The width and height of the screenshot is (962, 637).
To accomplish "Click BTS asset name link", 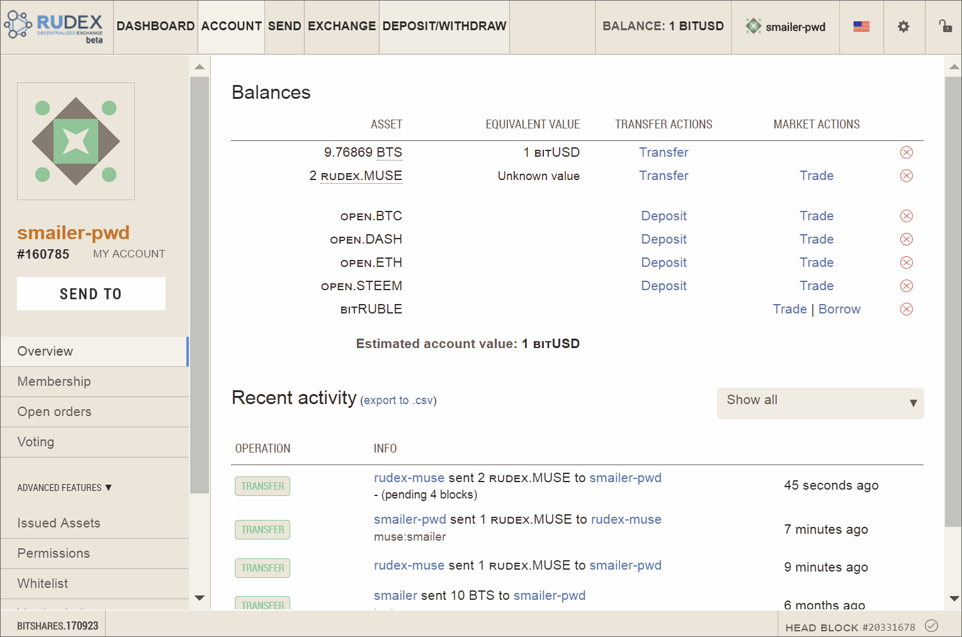I will 389,152.
